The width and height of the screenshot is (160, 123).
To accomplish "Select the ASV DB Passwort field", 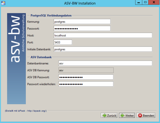I will click(x=86, y=77).
